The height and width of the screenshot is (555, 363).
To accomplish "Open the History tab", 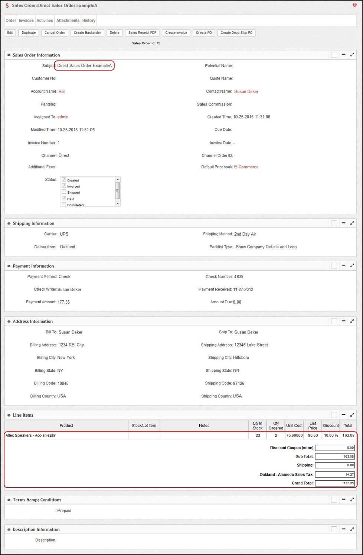I will coord(89,20).
